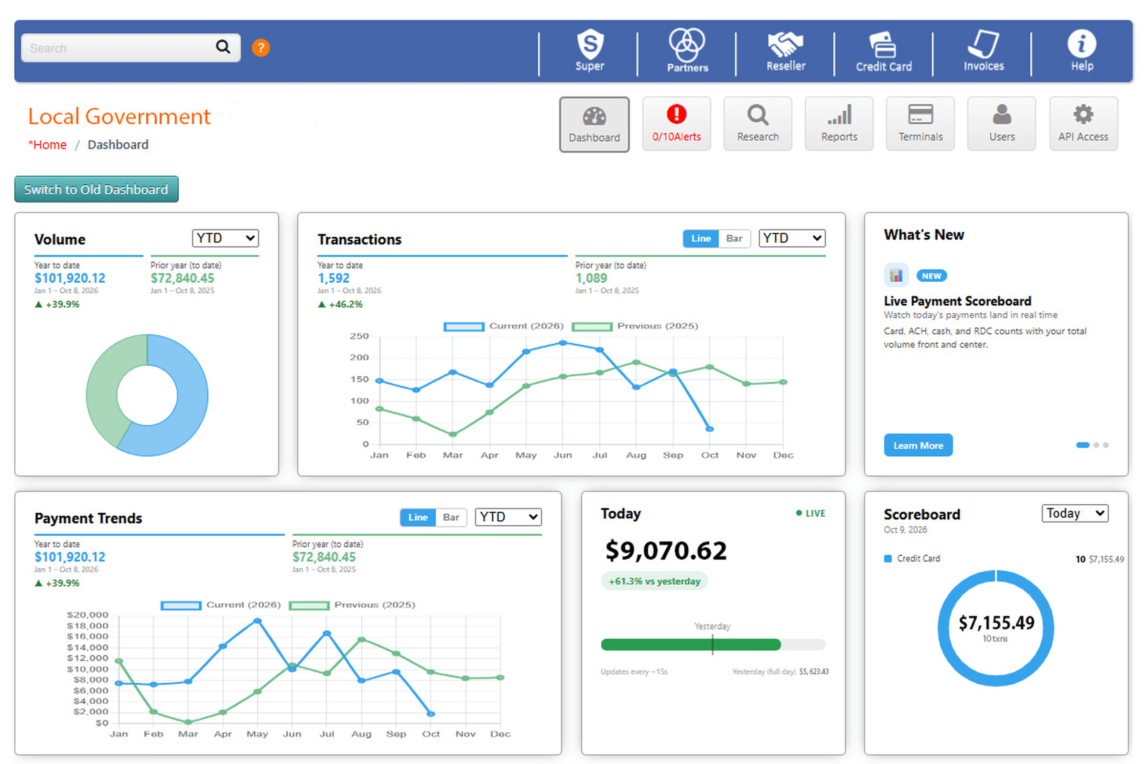Open the Scoreboard Today dropdown

click(x=1075, y=513)
